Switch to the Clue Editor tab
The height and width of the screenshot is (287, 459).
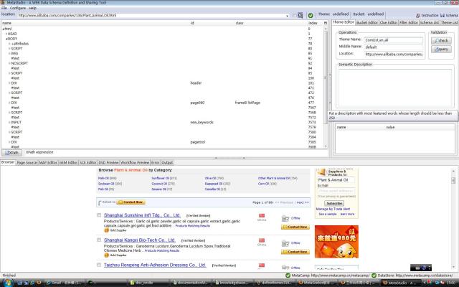pos(389,22)
